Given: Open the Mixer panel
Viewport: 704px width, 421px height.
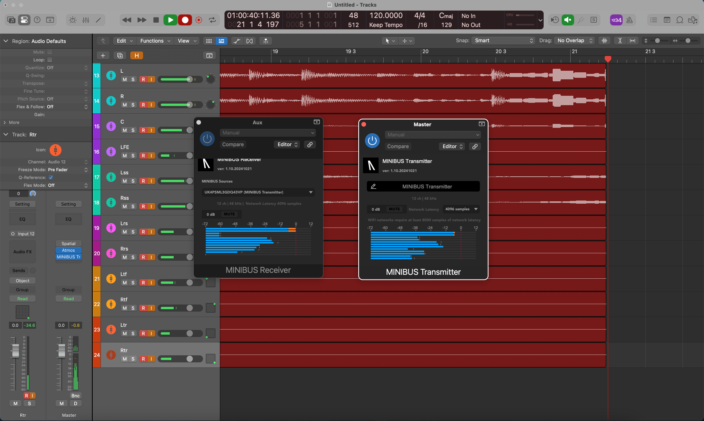Looking at the screenshot, I should (86, 20).
